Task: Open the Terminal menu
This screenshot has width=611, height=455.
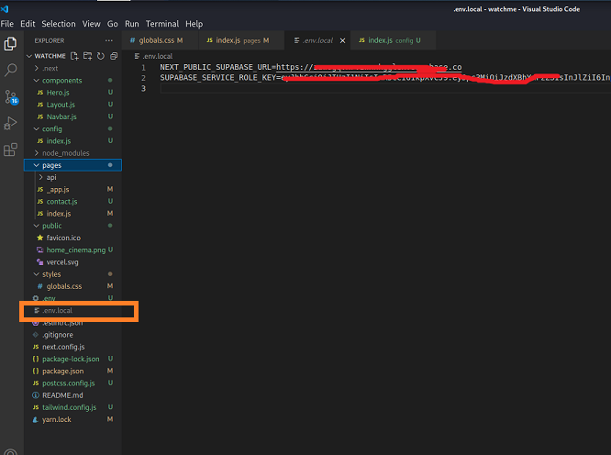Action: tap(162, 24)
